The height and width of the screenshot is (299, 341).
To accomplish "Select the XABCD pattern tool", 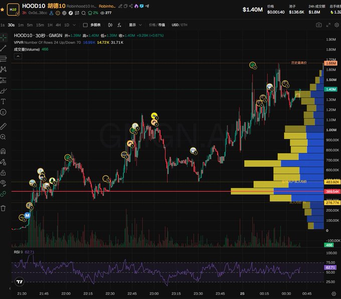I will pyautogui.click(x=4, y=69).
